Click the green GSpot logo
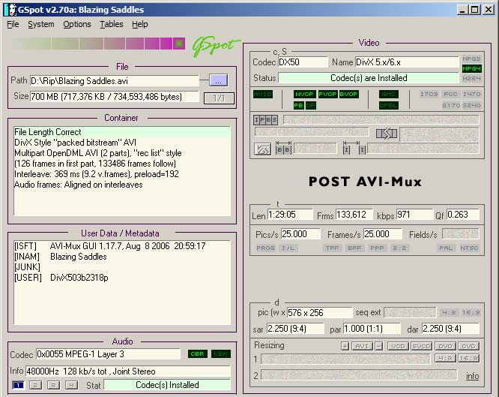Viewport: 499px width, 397px height. click(x=216, y=47)
